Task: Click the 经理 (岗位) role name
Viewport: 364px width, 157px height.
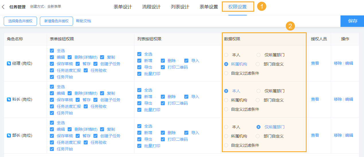Action: 22,63
